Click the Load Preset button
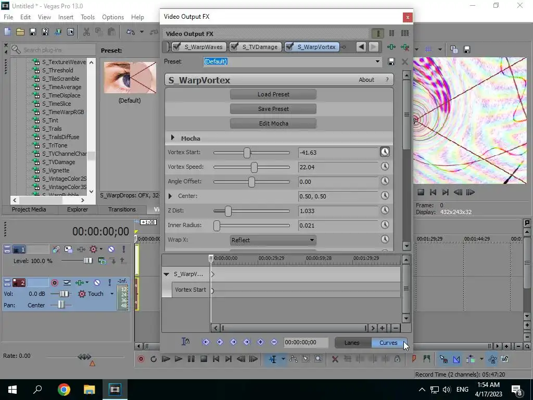This screenshot has width=533, height=400. pos(273,94)
